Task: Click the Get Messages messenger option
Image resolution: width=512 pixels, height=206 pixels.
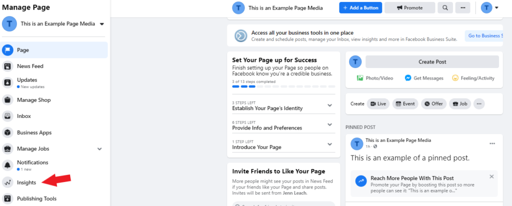Action: pyautogui.click(x=424, y=78)
